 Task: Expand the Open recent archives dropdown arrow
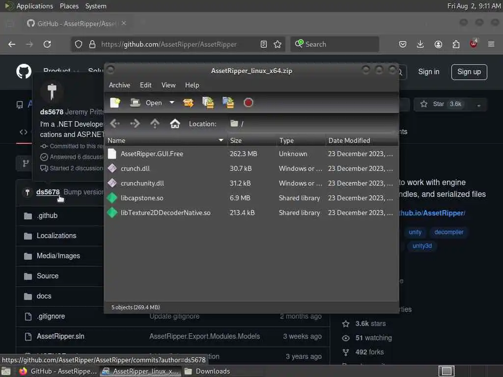[172, 103]
